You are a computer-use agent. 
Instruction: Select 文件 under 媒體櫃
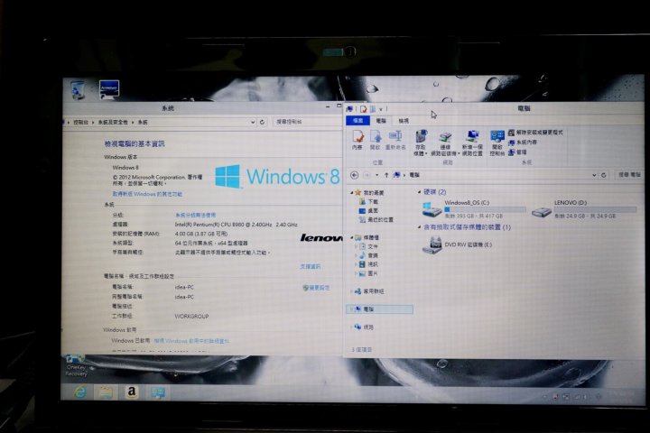(368, 246)
